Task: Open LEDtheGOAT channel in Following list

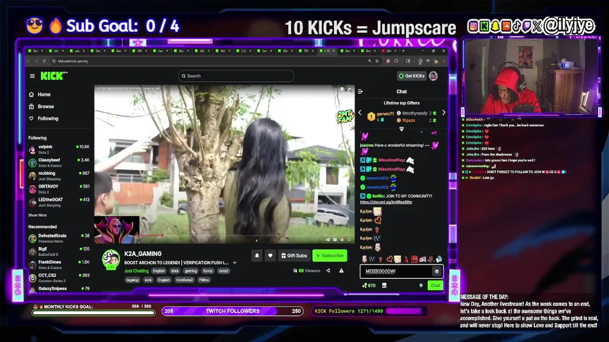Action: [59, 202]
